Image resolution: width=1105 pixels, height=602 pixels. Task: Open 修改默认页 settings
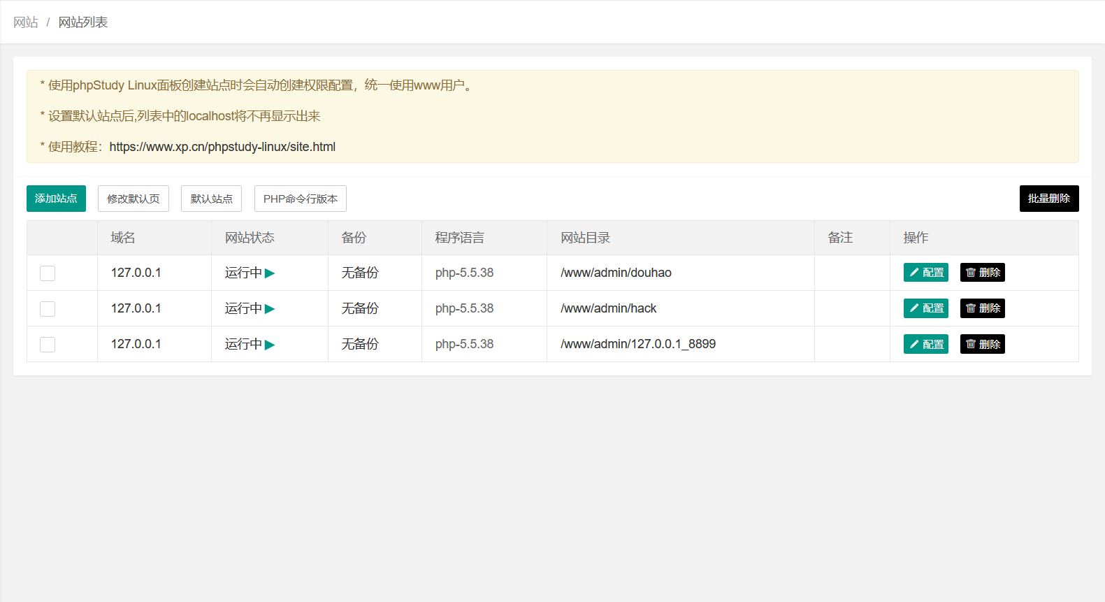coord(133,199)
